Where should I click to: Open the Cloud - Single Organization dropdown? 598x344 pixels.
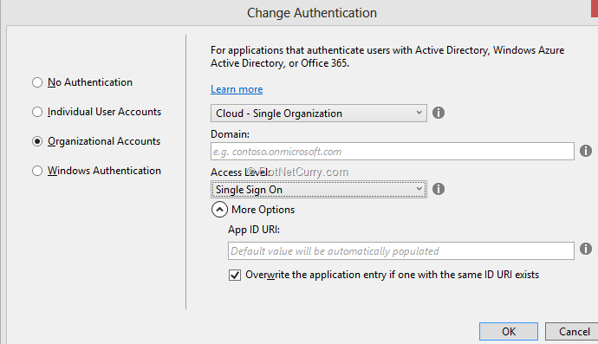pyautogui.click(x=318, y=114)
